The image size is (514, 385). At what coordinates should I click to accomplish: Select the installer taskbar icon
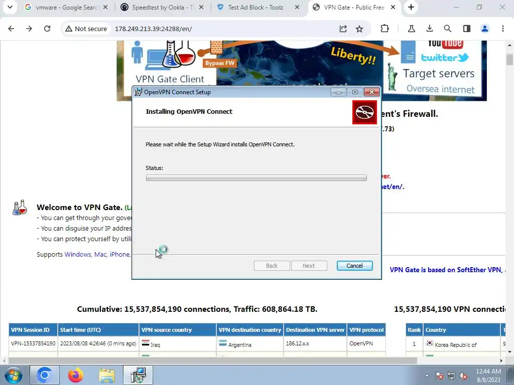[x=138, y=375]
